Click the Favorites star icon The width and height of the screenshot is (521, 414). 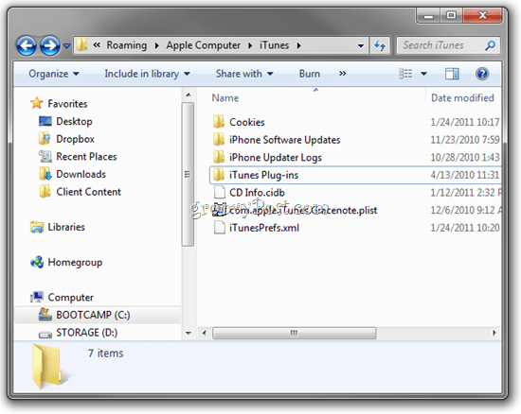[x=37, y=103]
